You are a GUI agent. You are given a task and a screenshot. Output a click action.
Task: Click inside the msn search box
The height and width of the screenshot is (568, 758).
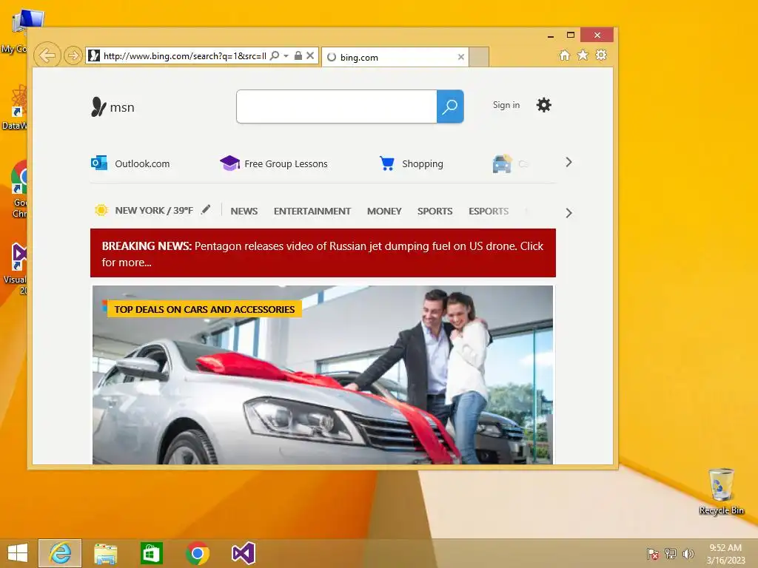tap(337, 106)
